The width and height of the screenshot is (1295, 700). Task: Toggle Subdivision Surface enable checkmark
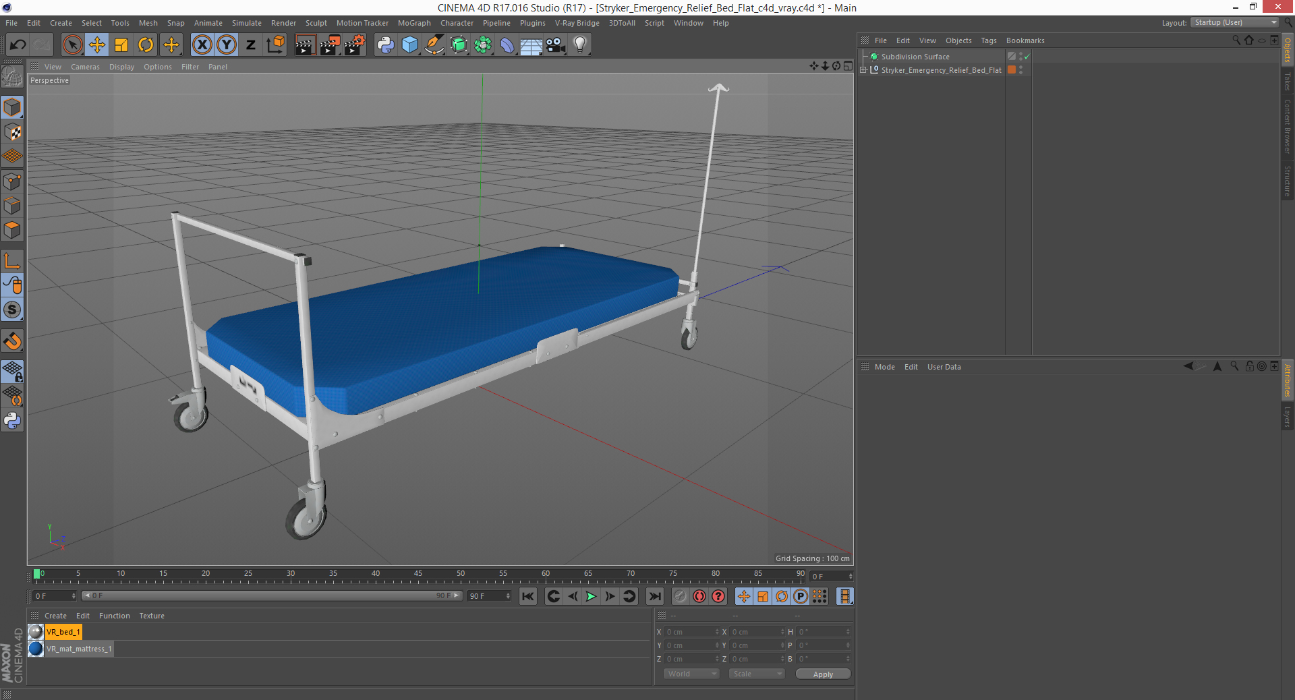point(1027,57)
